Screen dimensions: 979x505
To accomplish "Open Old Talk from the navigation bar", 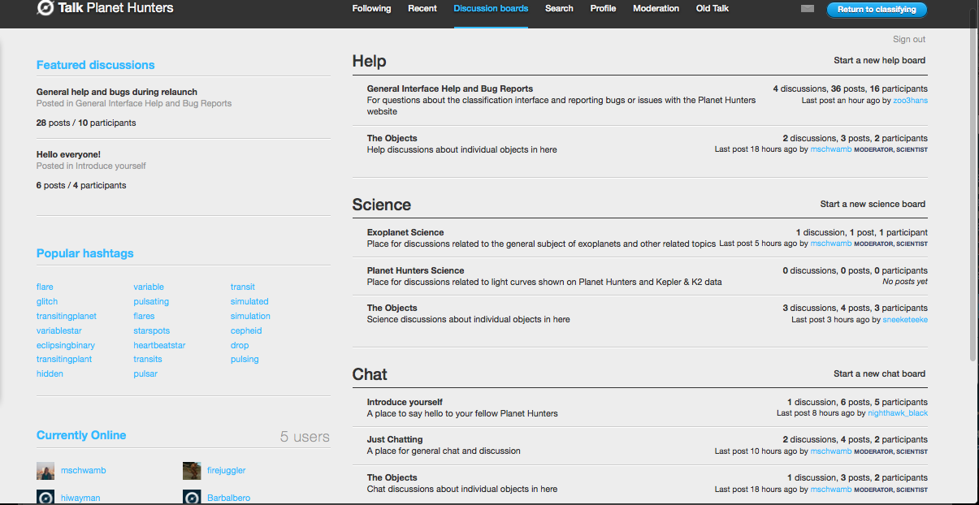I will [712, 8].
